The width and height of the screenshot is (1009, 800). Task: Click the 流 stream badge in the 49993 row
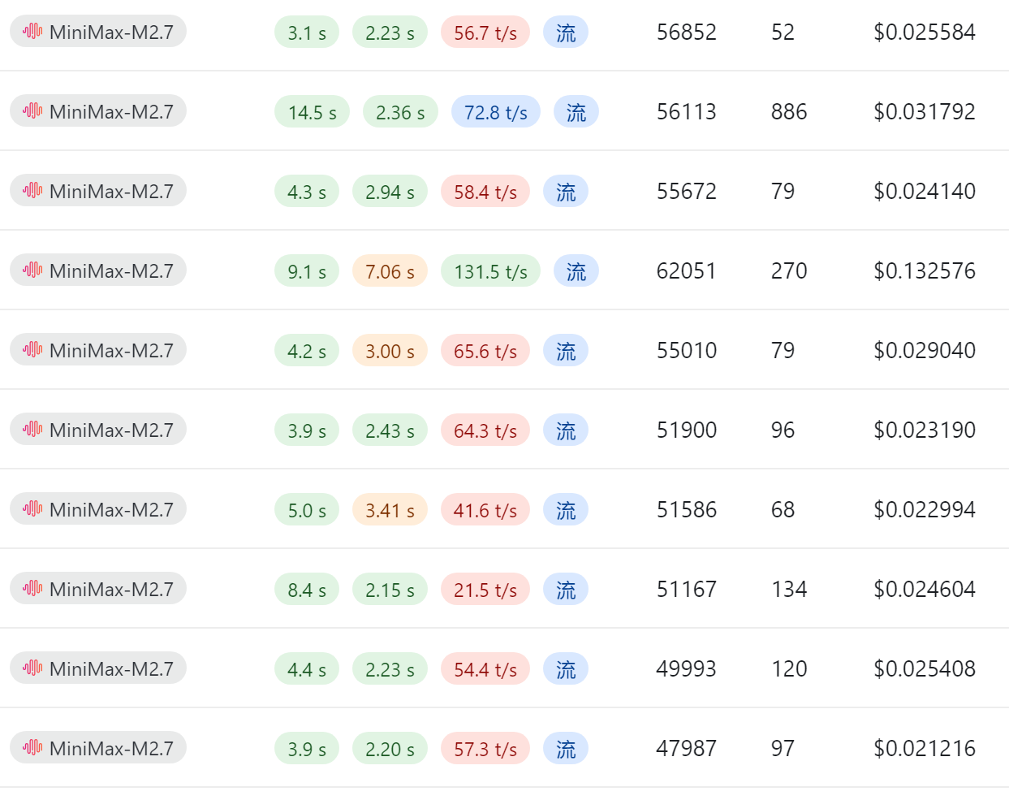(566, 669)
